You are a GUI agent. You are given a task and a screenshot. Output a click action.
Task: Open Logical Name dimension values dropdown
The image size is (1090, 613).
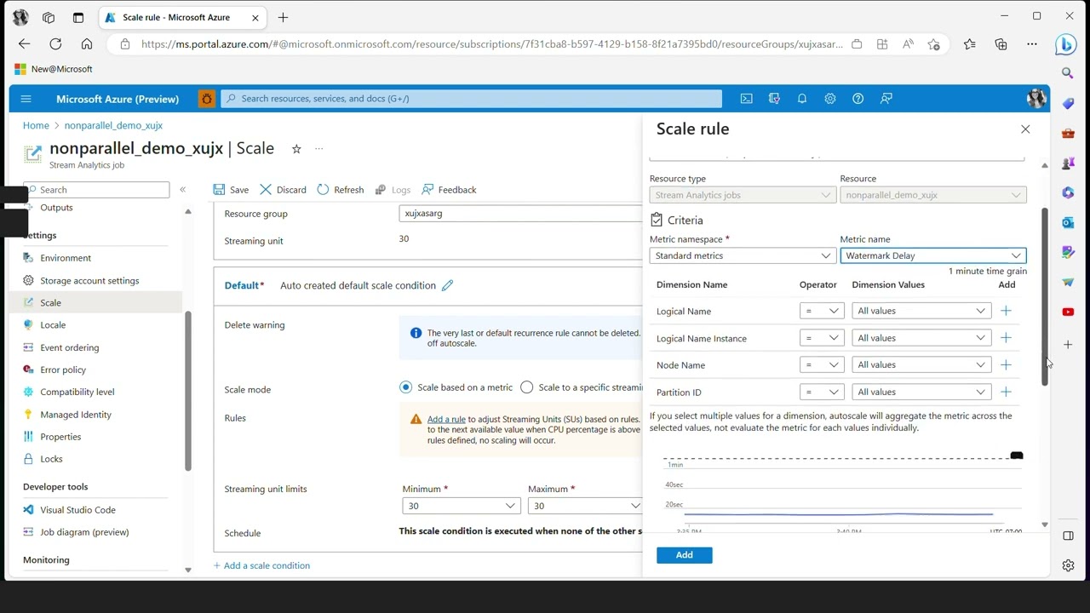(921, 311)
